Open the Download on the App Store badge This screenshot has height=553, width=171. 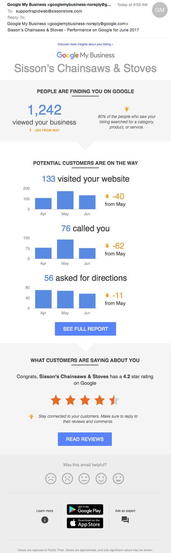pyautogui.click(x=85, y=523)
